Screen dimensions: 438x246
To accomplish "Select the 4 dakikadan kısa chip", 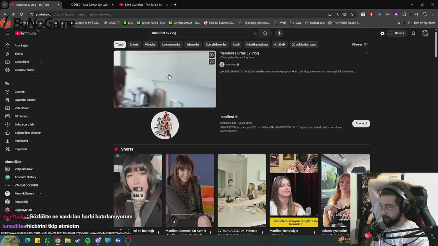I will [x=257, y=44].
